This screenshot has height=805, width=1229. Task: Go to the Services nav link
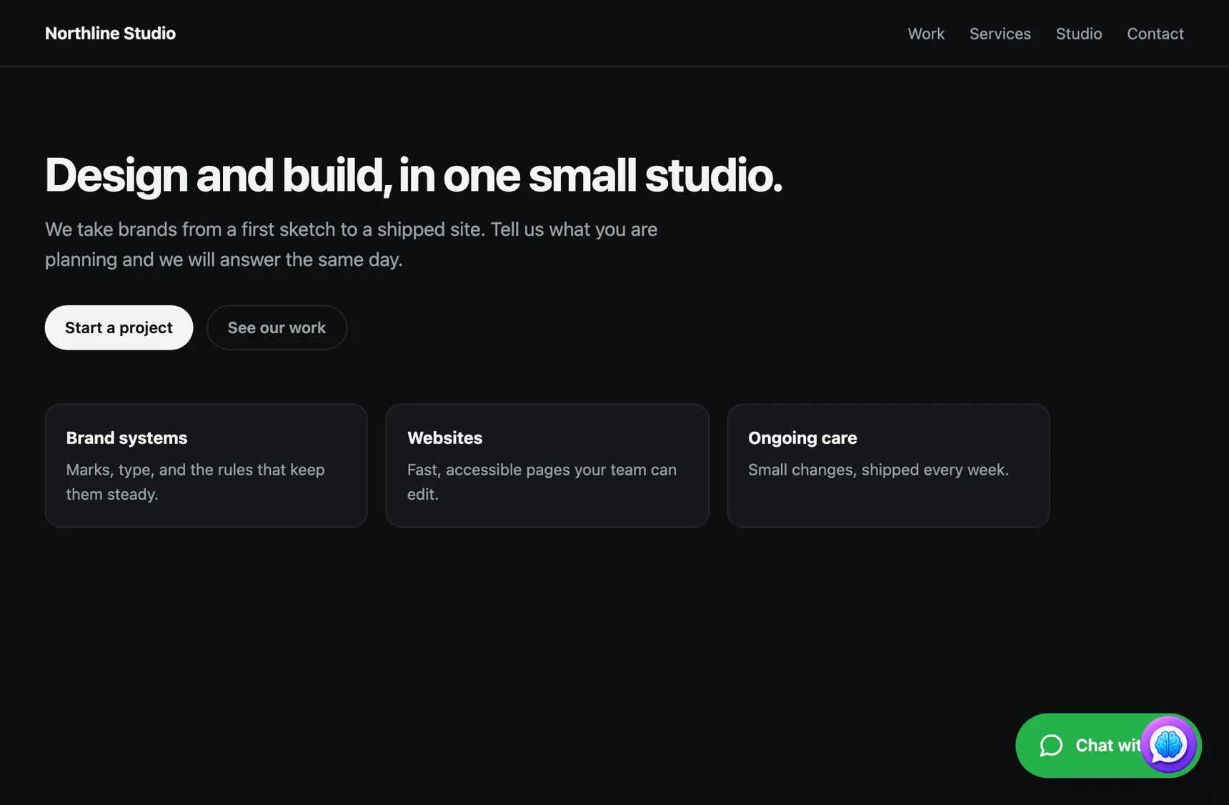pyautogui.click(x=1000, y=34)
